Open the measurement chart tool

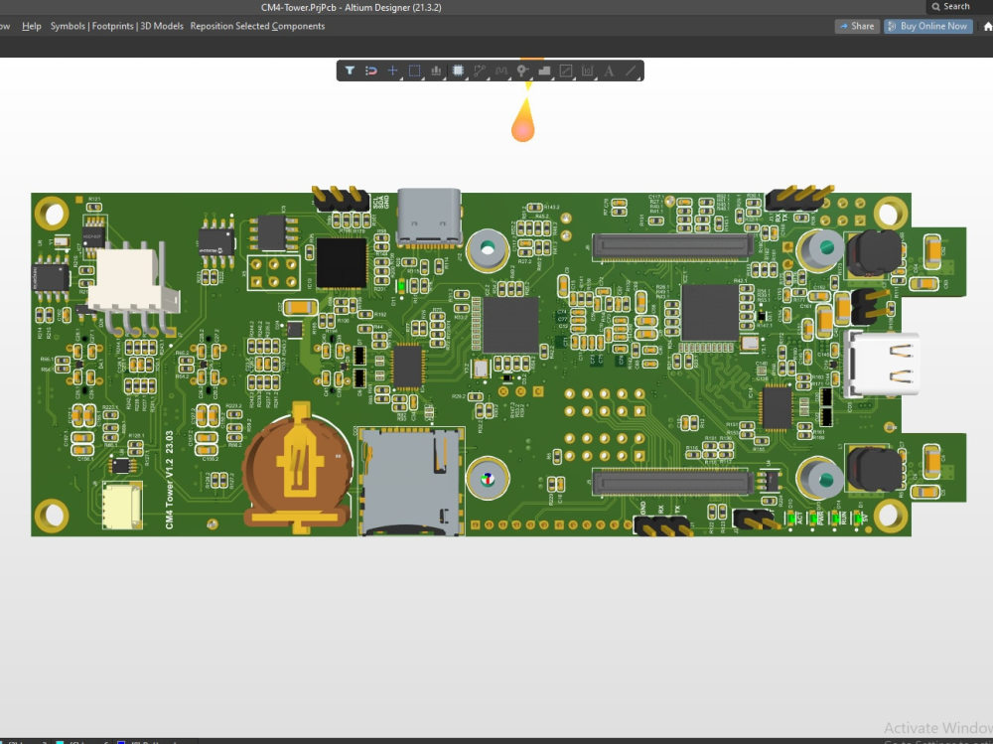[587, 71]
